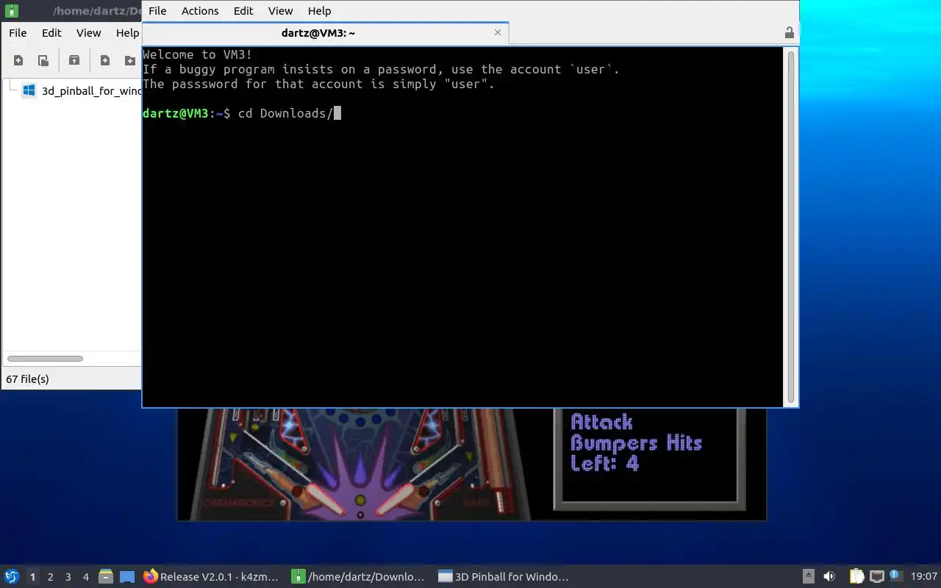The width and height of the screenshot is (941, 588).
Task: Click the green archive app icon in title bar
Action: [x=11, y=11]
